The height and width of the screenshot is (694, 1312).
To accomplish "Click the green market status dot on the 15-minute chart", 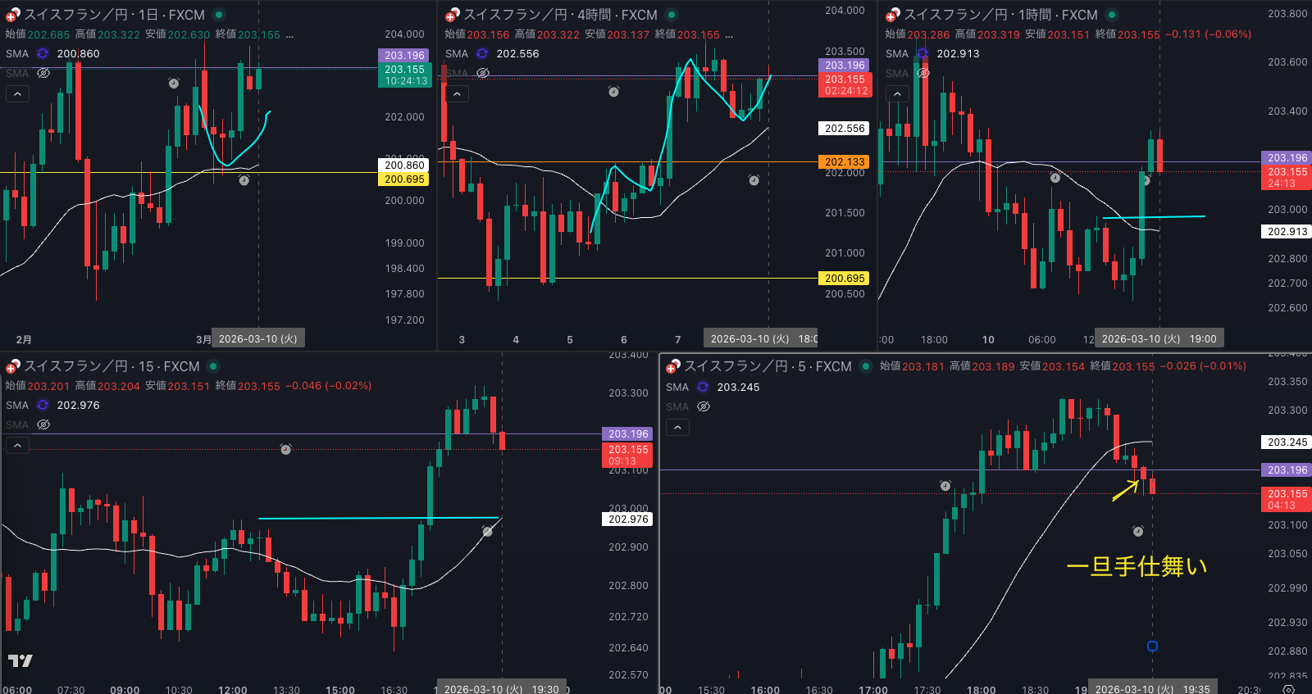I will [213, 366].
